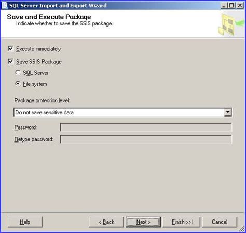Click the 'Password:' label

(25, 127)
